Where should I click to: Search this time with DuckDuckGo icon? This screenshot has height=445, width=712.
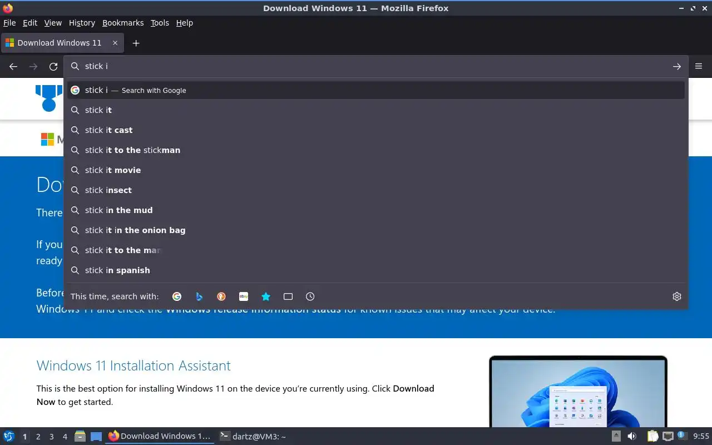point(221,296)
